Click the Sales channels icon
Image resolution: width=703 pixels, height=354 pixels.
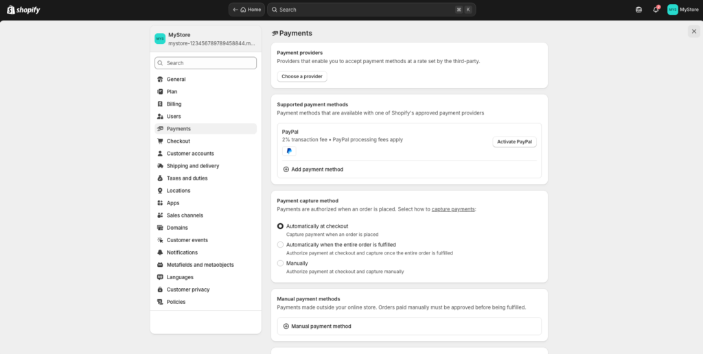[160, 215]
